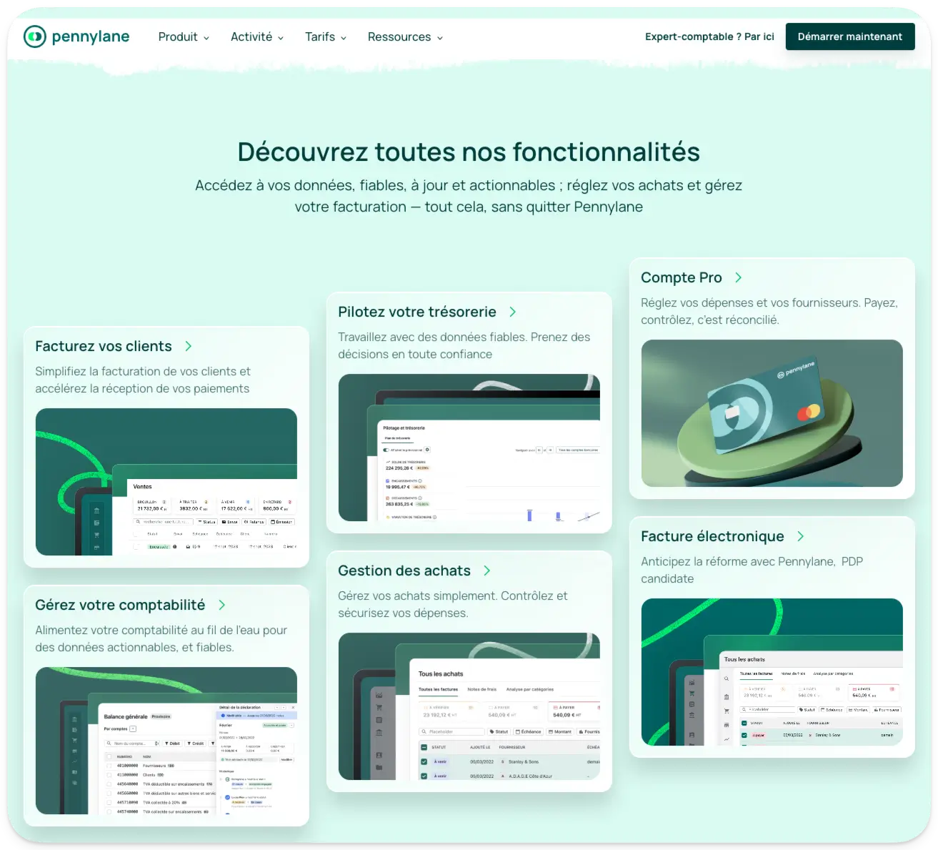
Task: Expand the Ressources dropdown chevron
Action: point(440,38)
